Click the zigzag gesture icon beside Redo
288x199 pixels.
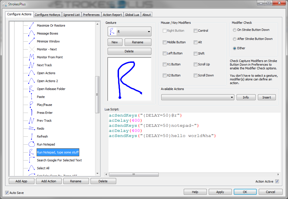click(x=32, y=129)
